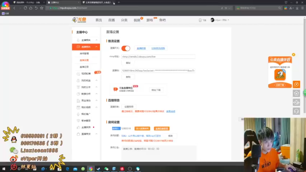Toggle the 直播开关 live switch off
Screen dimensions: 306x172
[x=126, y=49]
